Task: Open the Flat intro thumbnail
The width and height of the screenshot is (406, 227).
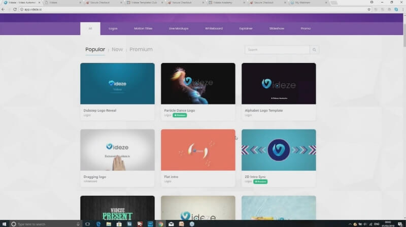Action: [198, 150]
